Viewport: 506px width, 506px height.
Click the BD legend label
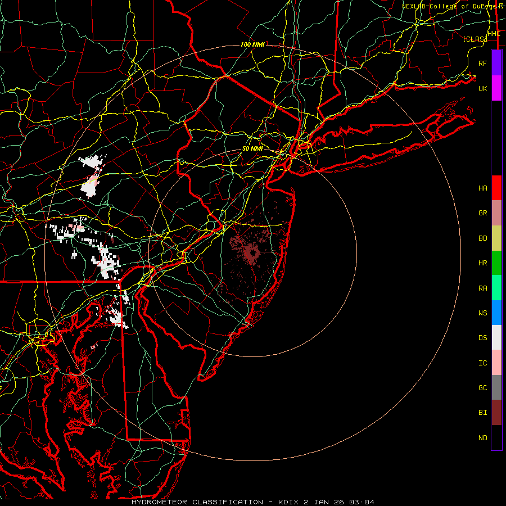[x=483, y=238]
